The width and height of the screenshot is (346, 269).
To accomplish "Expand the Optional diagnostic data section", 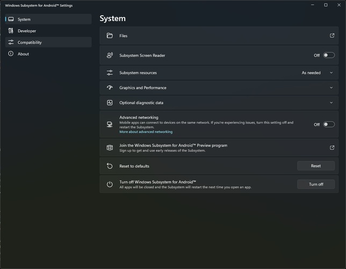I will point(331,103).
